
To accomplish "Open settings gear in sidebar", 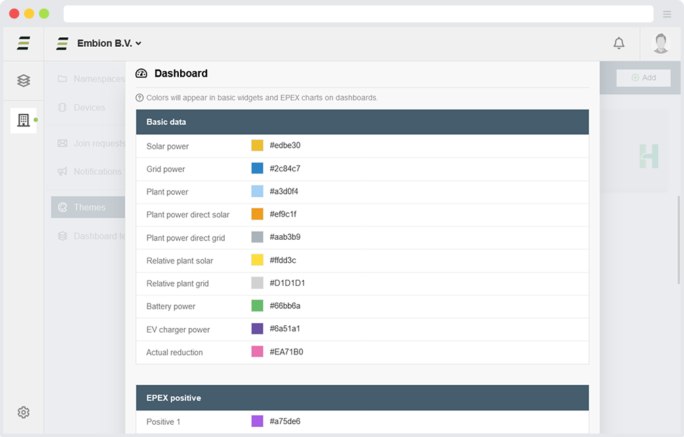I will (24, 412).
